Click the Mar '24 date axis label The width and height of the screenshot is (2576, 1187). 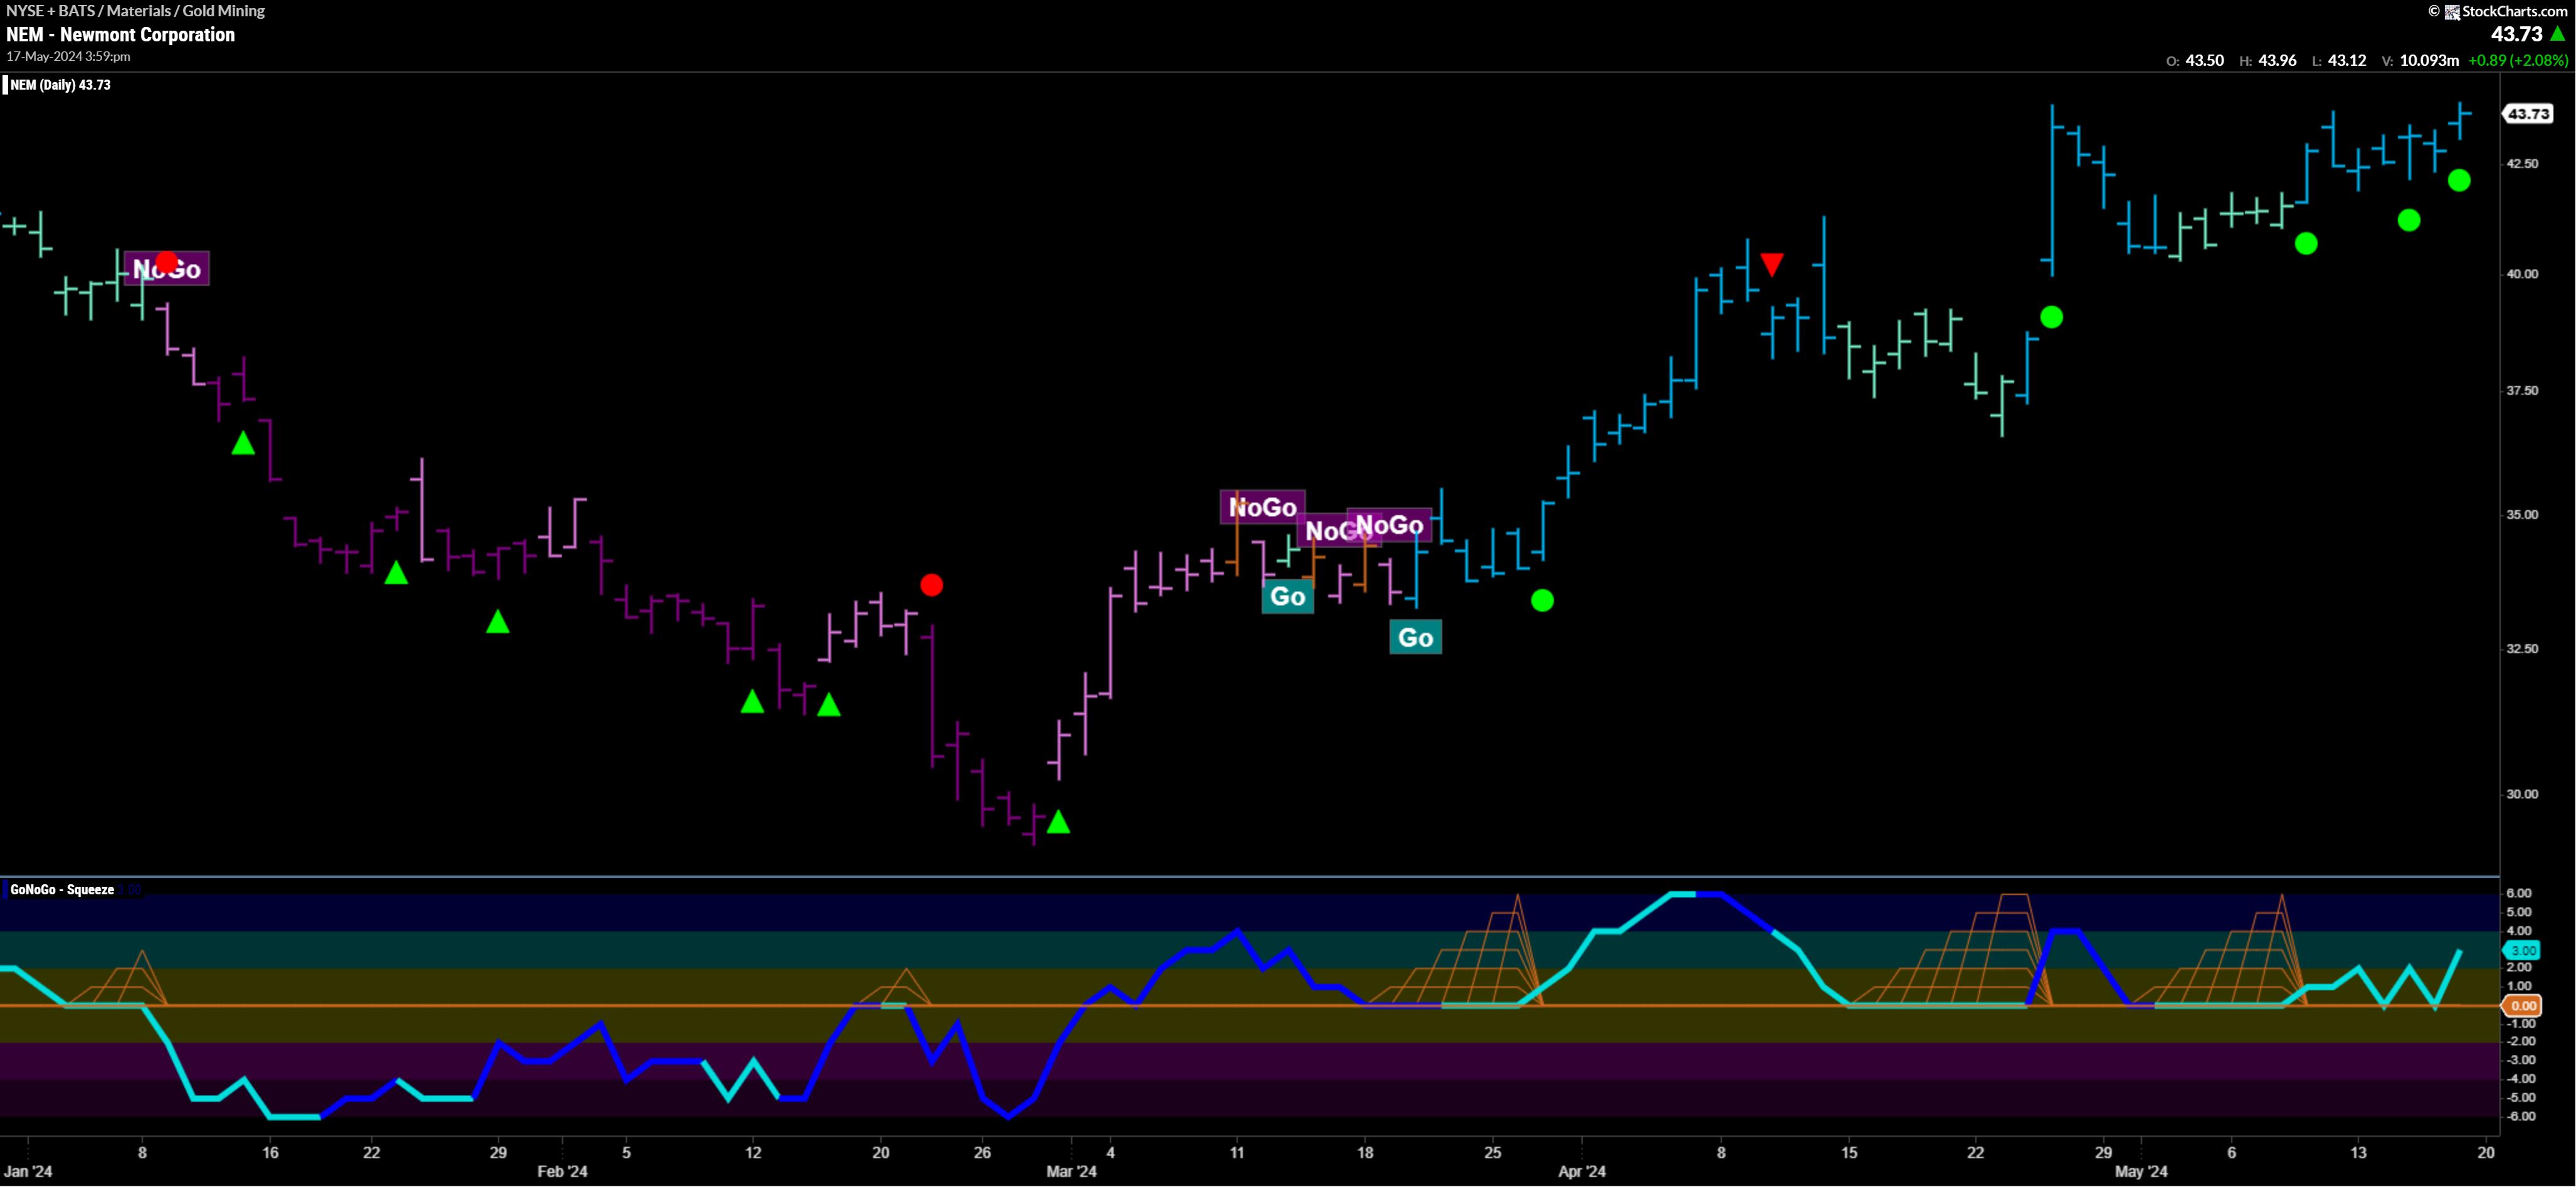(1071, 1171)
